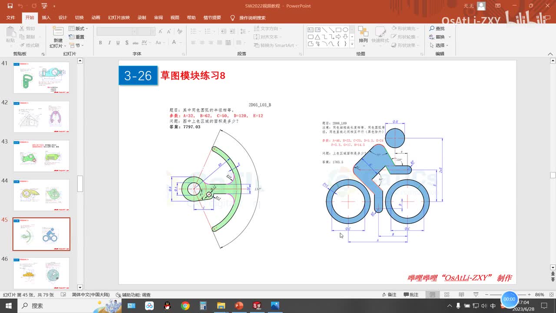Toggle italic formatting

(109, 43)
